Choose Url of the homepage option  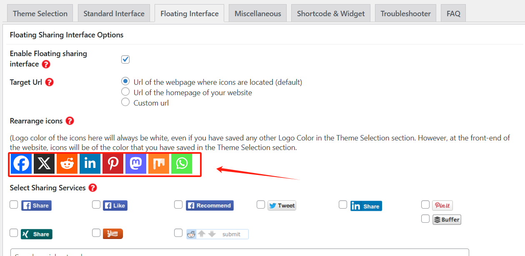(125, 92)
